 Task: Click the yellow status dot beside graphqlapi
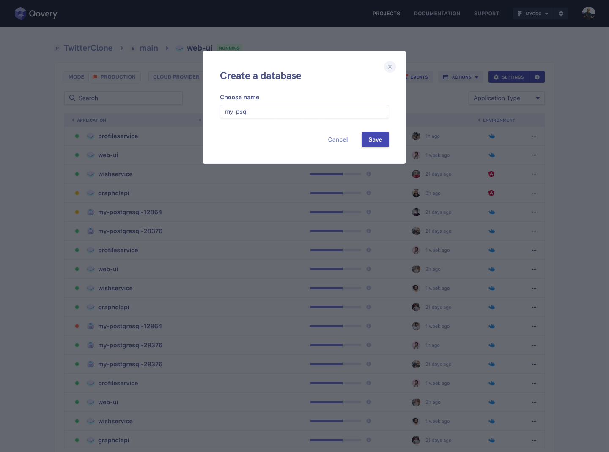[x=77, y=193]
